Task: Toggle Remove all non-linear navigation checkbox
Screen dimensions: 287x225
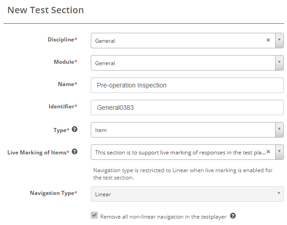Action: 94,215
